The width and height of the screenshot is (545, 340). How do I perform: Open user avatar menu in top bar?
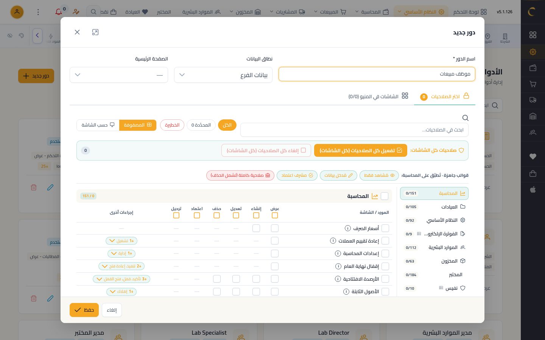pyautogui.click(x=17, y=12)
